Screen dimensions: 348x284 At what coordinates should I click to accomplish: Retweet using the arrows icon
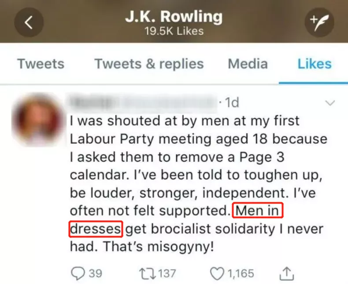click(x=146, y=273)
